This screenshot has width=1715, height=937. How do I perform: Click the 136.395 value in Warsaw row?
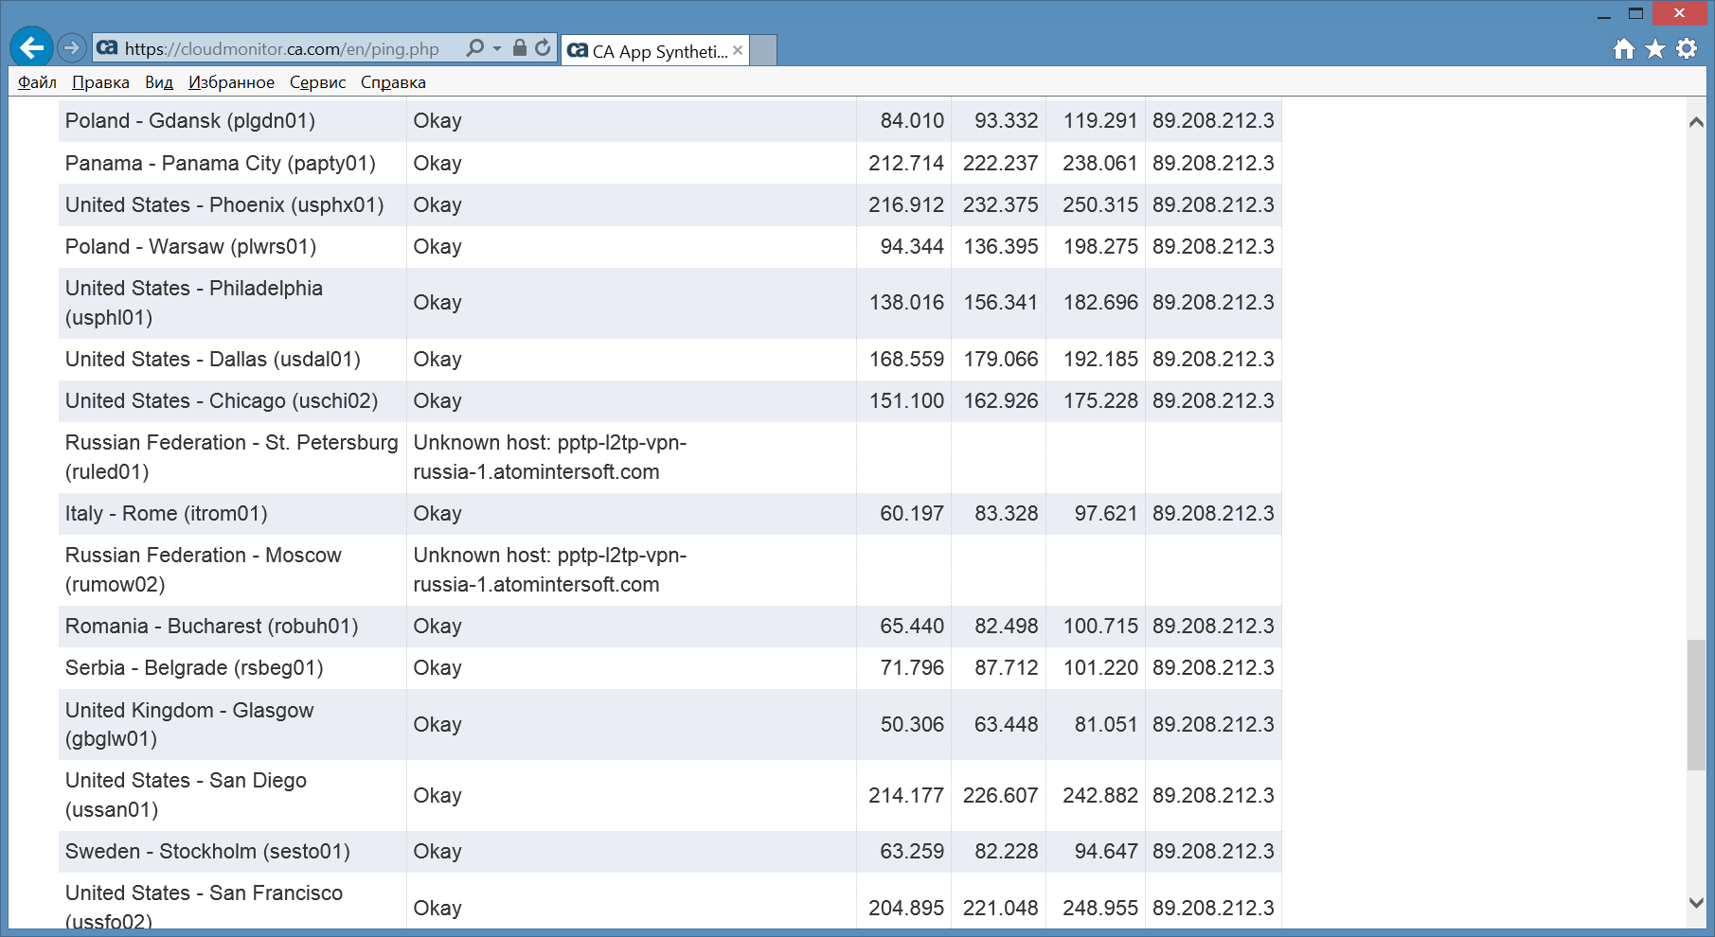[x=1001, y=247]
